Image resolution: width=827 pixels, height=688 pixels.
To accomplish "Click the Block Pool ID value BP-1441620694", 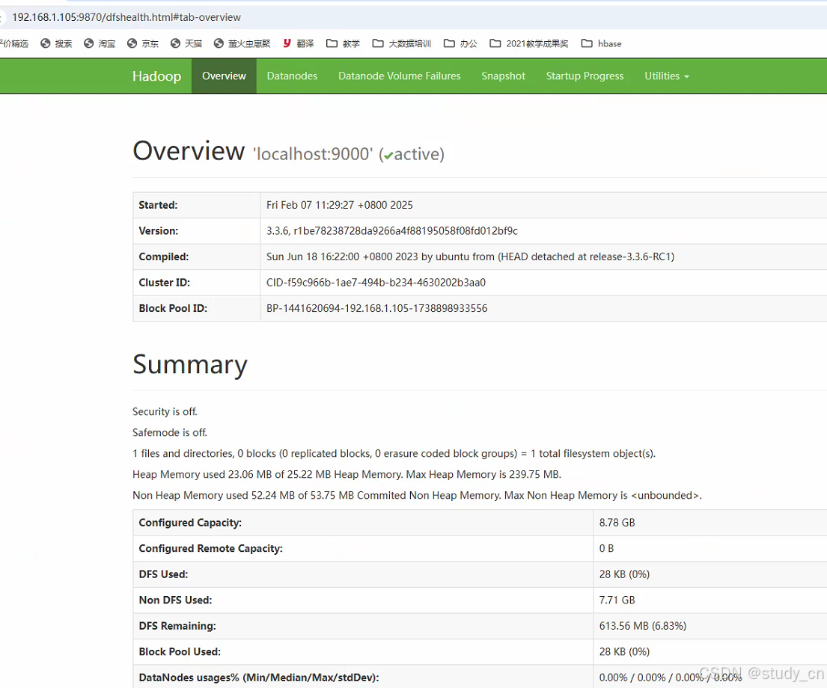I will pos(376,308).
